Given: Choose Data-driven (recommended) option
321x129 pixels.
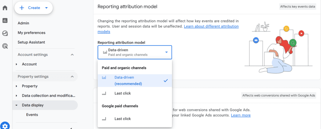Looking at the screenshot, I should [x=135, y=81].
